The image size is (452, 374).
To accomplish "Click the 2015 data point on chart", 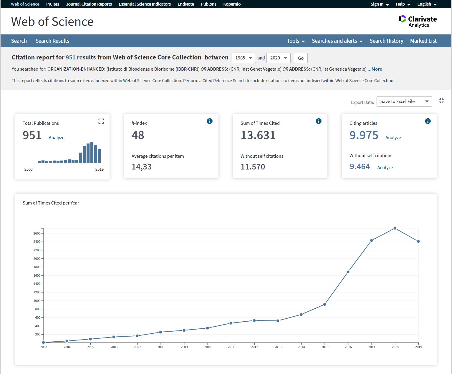I will (325, 304).
